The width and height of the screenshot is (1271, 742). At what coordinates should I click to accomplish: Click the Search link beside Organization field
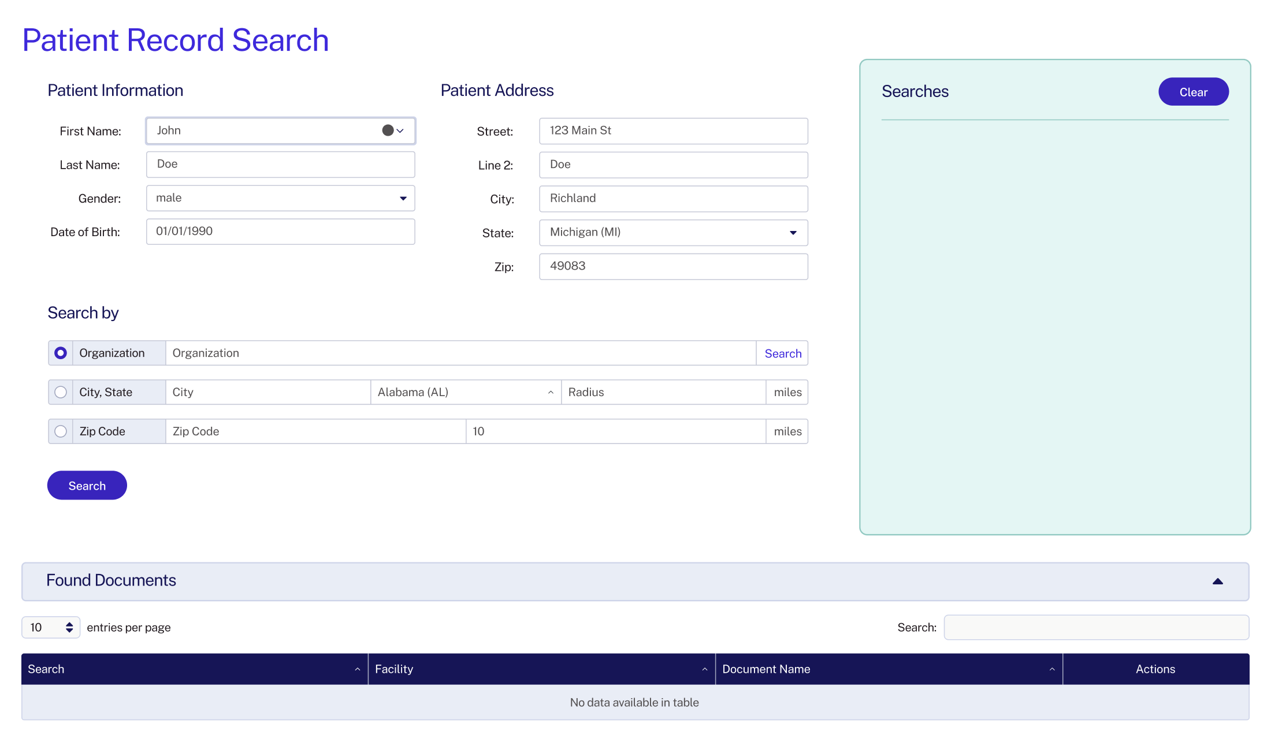click(x=782, y=353)
